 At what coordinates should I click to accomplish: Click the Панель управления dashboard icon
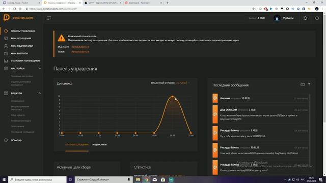pos(6,31)
